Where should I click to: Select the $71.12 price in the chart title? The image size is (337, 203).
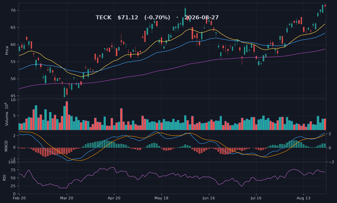click(128, 18)
